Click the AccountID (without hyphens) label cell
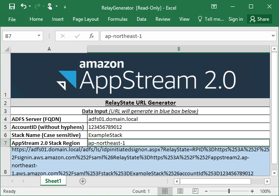The width and height of the screenshot is (279, 196). coord(49,127)
